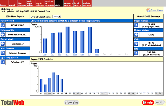View the Mar month snapshot
166x106 pixels.
click(60, 54)
